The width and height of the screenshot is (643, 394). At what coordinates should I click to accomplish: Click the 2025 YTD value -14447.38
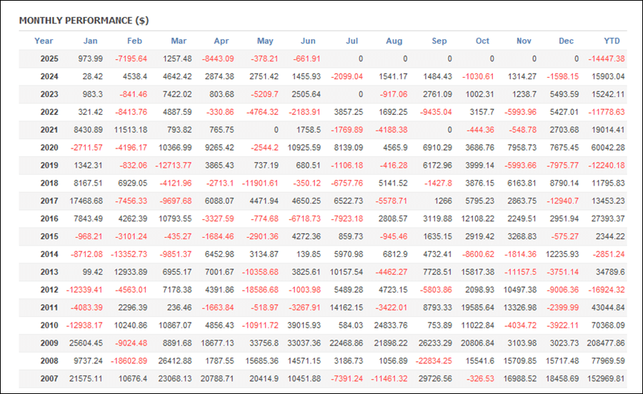tap(607, 59)
